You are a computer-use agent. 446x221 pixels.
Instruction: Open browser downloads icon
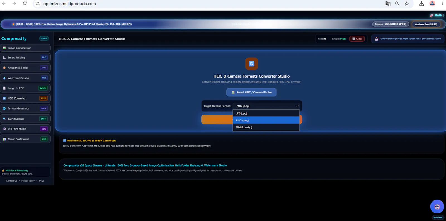421,4
